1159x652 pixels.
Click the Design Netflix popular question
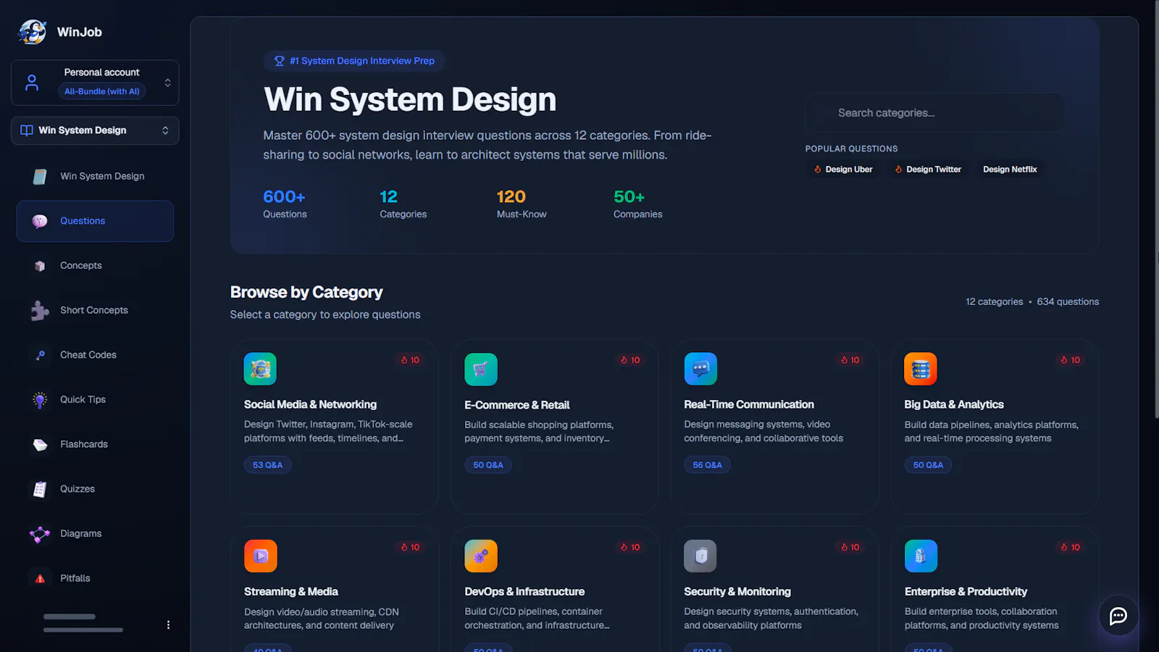point(1010,170)
